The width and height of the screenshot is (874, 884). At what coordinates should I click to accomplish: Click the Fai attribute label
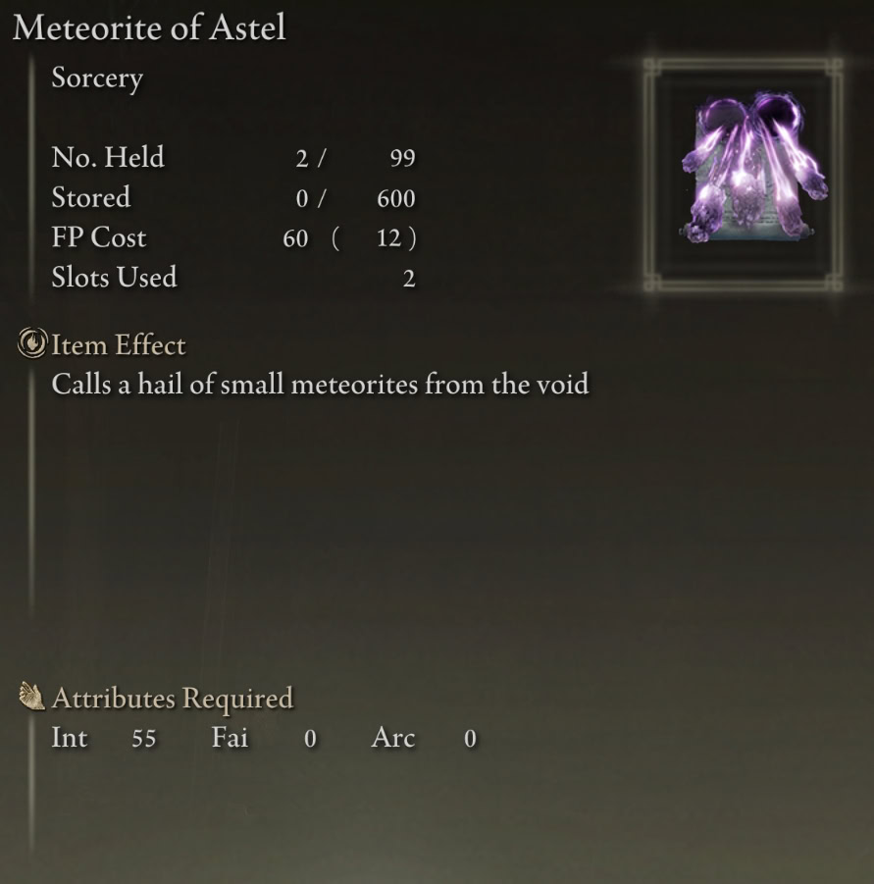[x=230, y=738]
